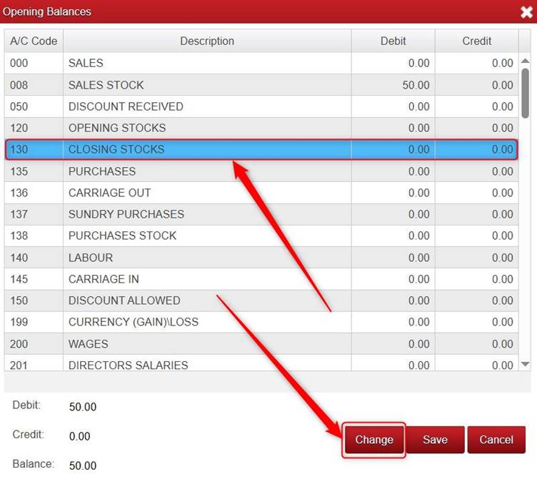The width and height of the screenshot is (537, 489).
Task: Select the SALES STOCK row
Action: [x=261, y=85]
